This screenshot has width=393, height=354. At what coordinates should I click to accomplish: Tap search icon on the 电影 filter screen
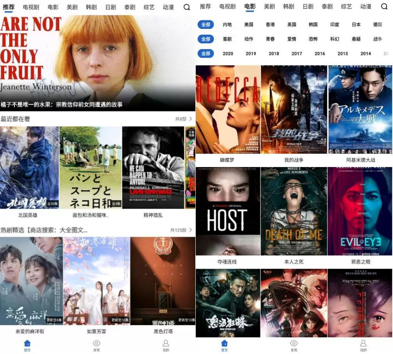point(384,6)
